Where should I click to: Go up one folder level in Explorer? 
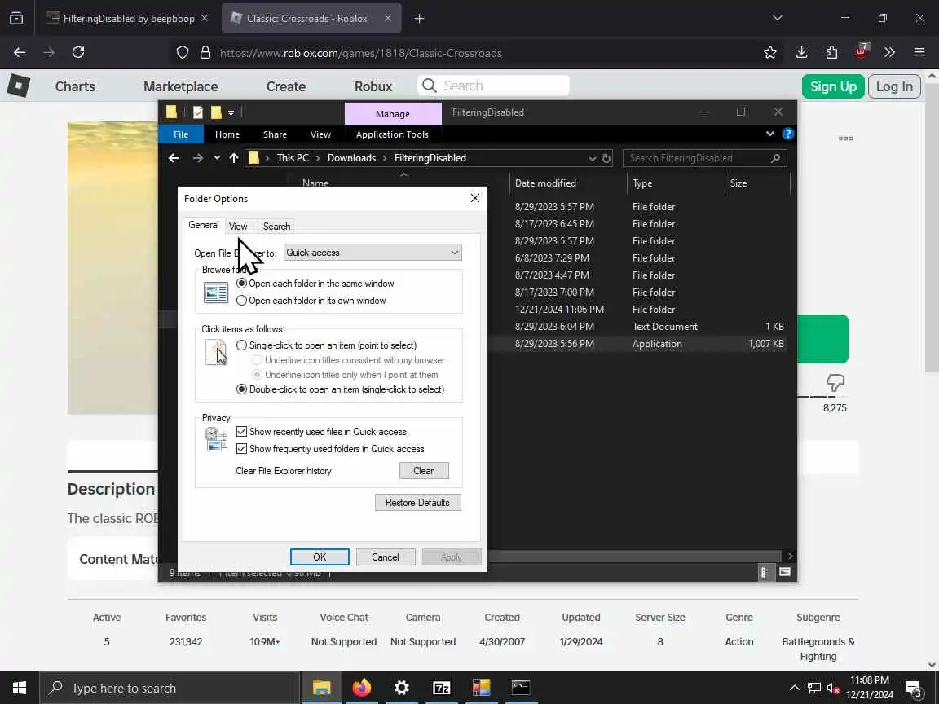pyautogui.click(x=234, y=158)
